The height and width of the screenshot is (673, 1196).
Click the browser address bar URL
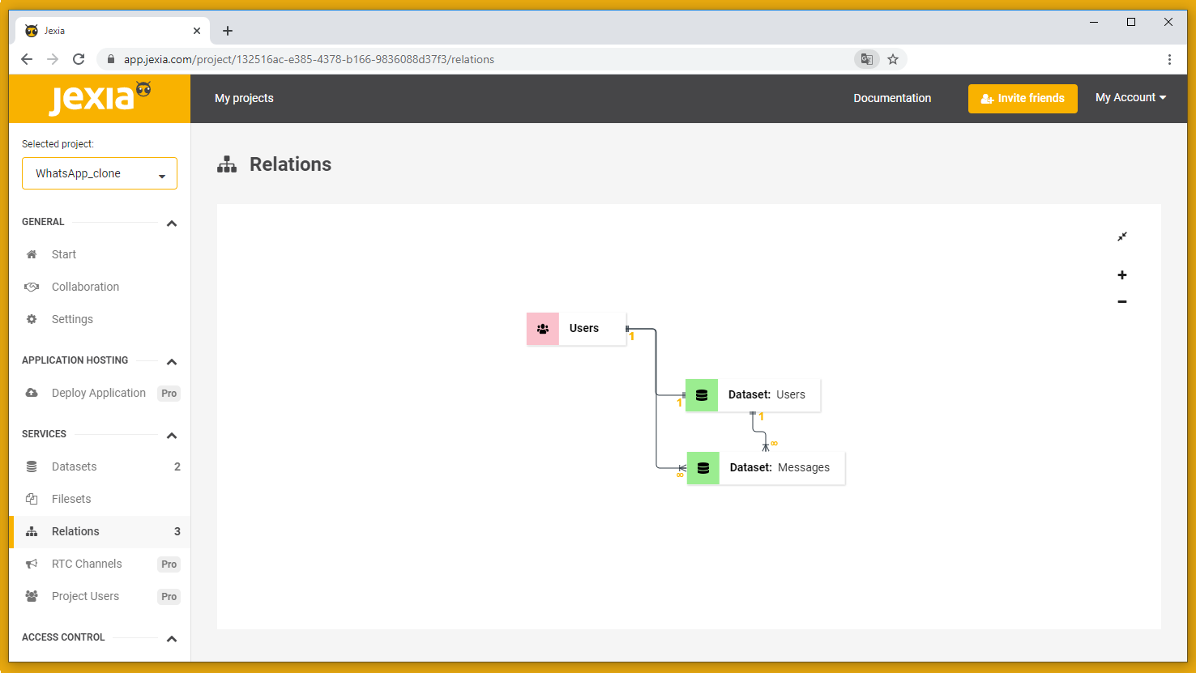point(309,59)
